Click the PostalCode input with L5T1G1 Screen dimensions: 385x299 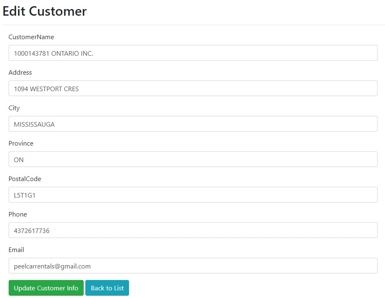(x=193, y=195)
